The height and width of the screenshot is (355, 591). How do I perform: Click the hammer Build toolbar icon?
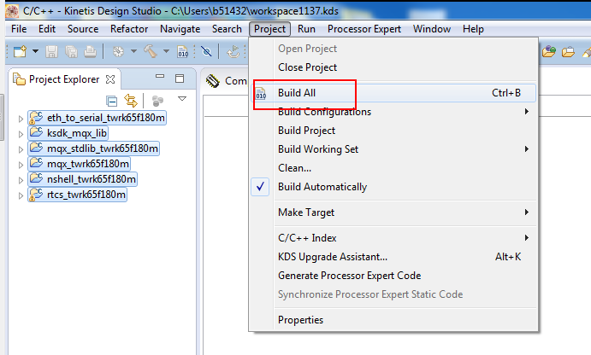pyautogui.click(x=151, y=51)
